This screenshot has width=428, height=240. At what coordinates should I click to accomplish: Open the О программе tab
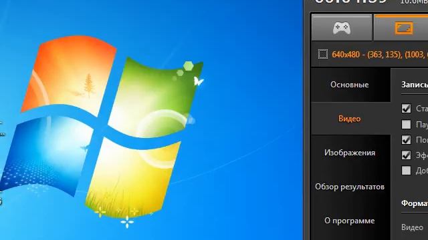pos(351,221)
